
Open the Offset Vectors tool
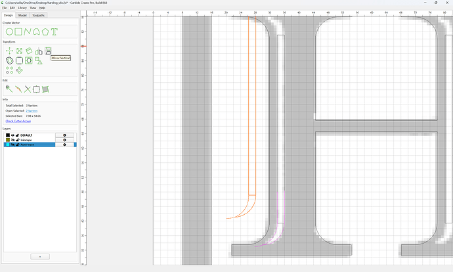coord(10,60)
